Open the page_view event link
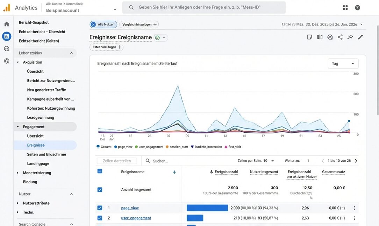This screenshot has width=379, height=226. click(x=130, y=208)
